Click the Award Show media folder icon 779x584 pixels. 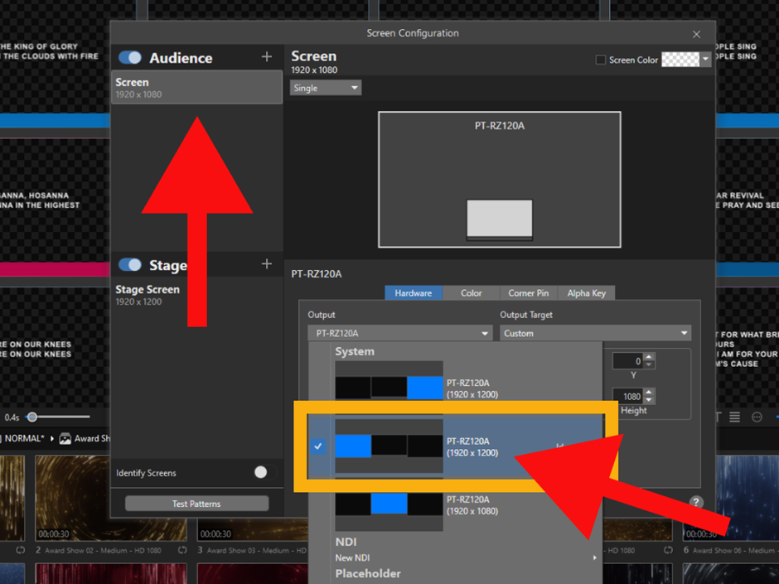click(x=65, y=438)
